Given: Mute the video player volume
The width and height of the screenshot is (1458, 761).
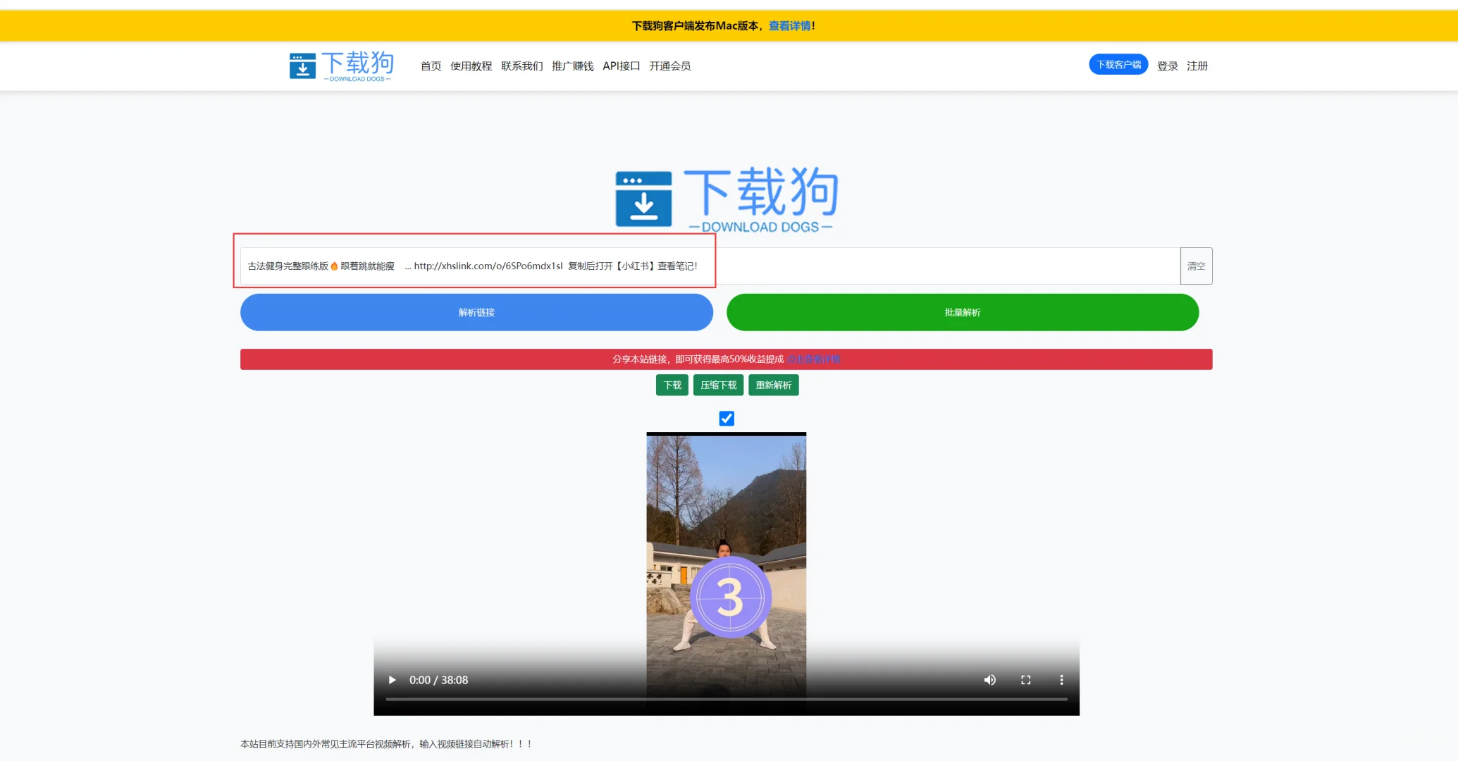Looking at the screenshot, I should (989, 679).
